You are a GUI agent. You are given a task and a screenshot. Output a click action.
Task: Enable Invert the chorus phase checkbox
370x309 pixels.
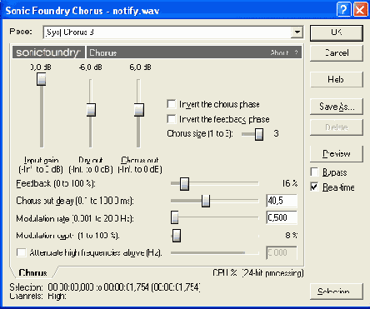pos(172,104)
